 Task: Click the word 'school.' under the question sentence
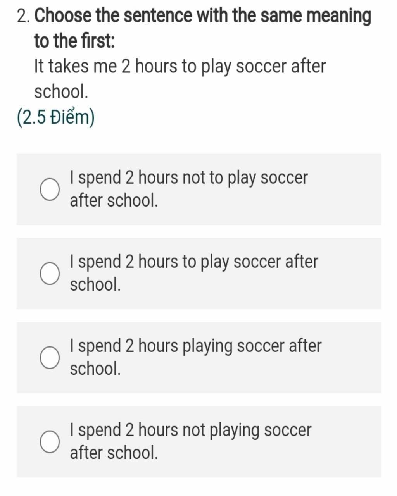[x=61, y=92]
